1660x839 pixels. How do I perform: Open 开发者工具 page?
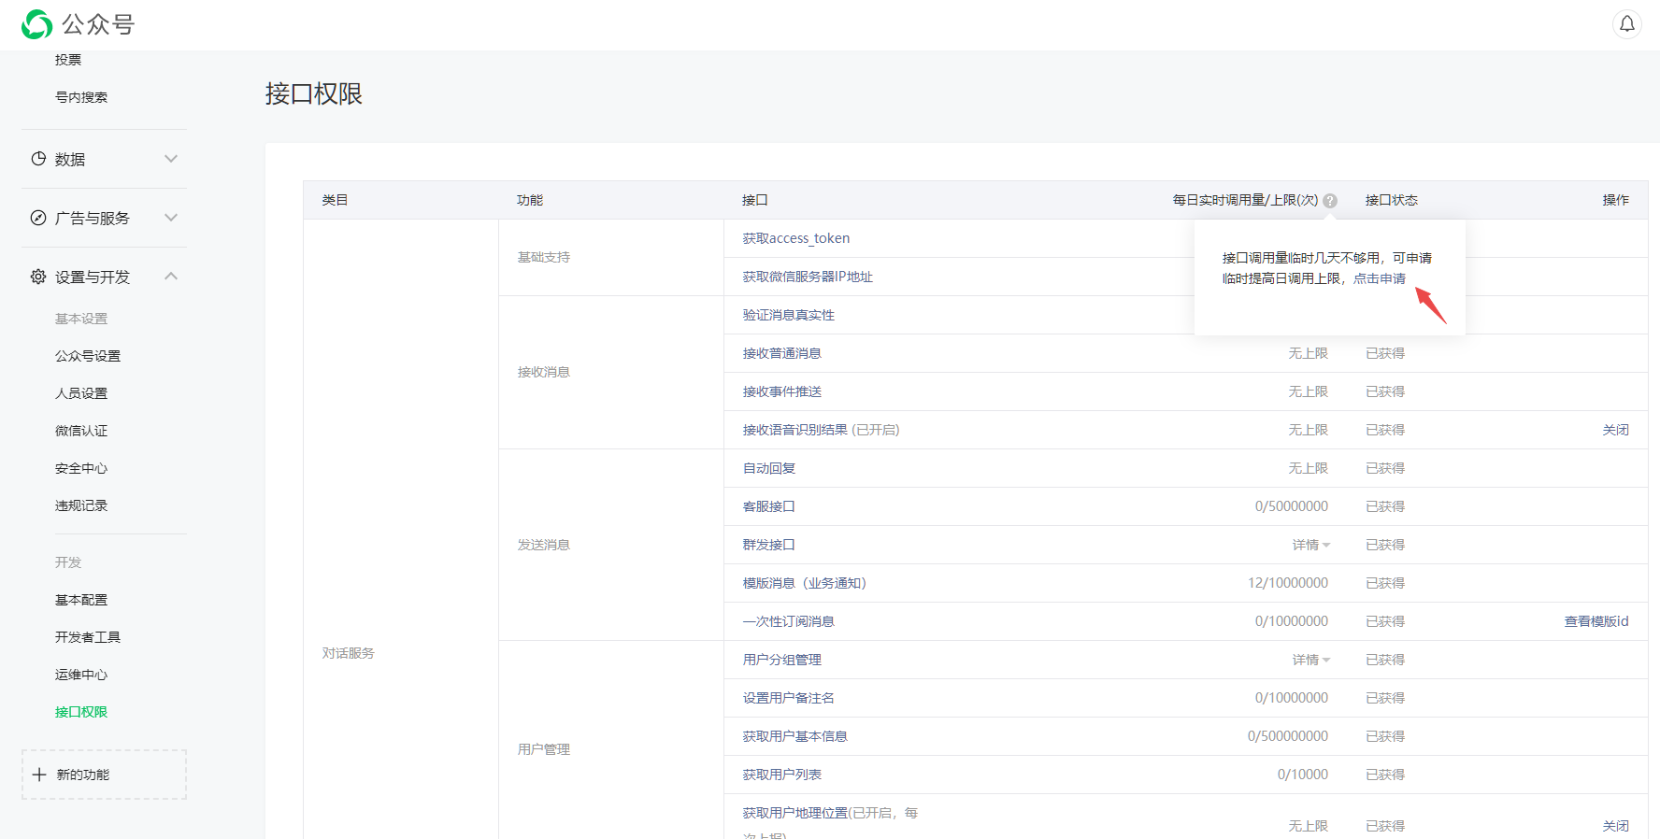[x=88, y=637]
